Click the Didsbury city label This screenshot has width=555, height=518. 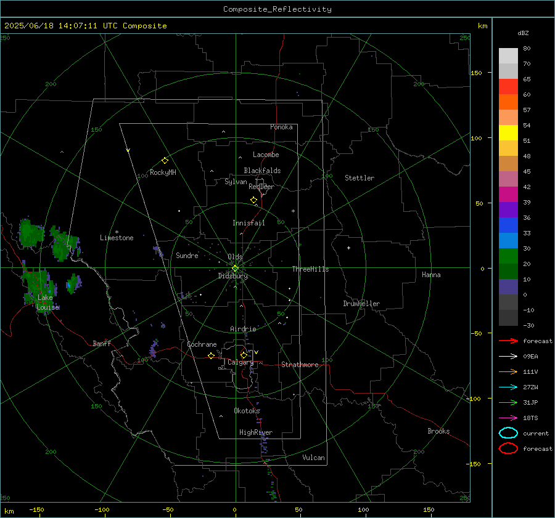click(233, 276)
